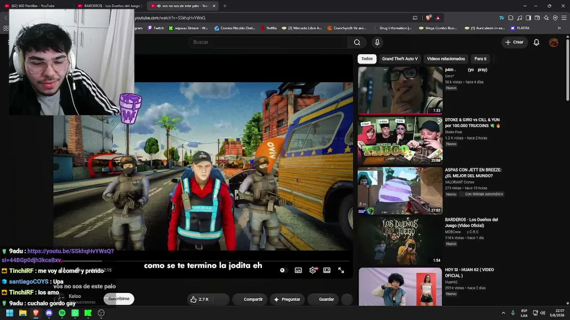Open File Explorer from the taskbar
The height and width of the screenshot is (320, 570).
pyautogui.click(x=23, y=313)
